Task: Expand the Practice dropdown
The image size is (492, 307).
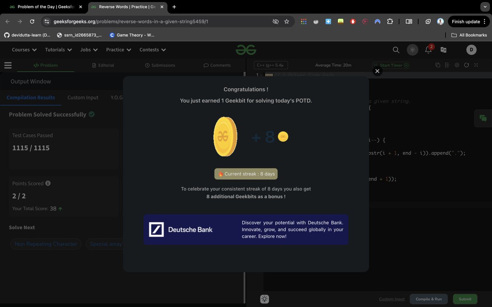Action: pyautogui.click(x=118, y=50)
